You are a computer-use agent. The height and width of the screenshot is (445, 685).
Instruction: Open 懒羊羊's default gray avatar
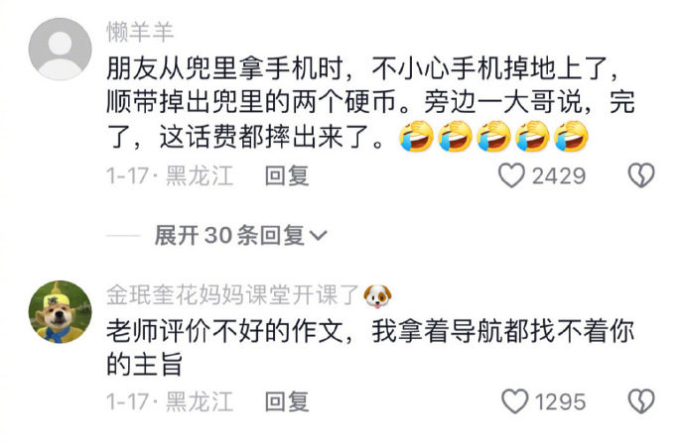point(61,50)
